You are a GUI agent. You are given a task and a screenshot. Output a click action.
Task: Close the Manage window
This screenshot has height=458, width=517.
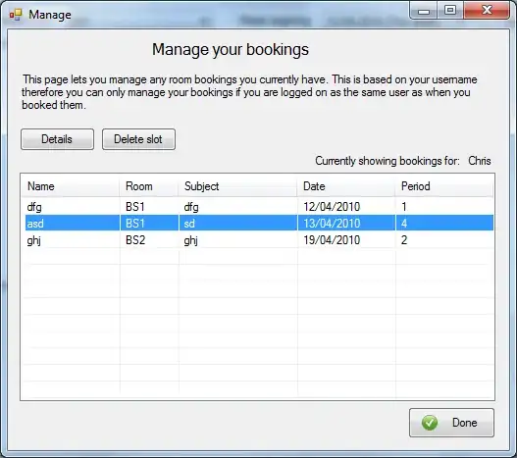487,11
